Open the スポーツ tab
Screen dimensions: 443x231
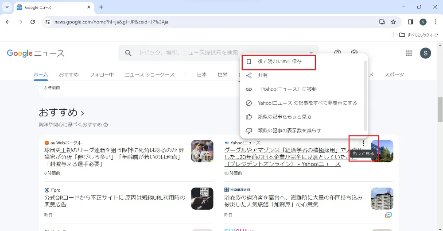394,74
